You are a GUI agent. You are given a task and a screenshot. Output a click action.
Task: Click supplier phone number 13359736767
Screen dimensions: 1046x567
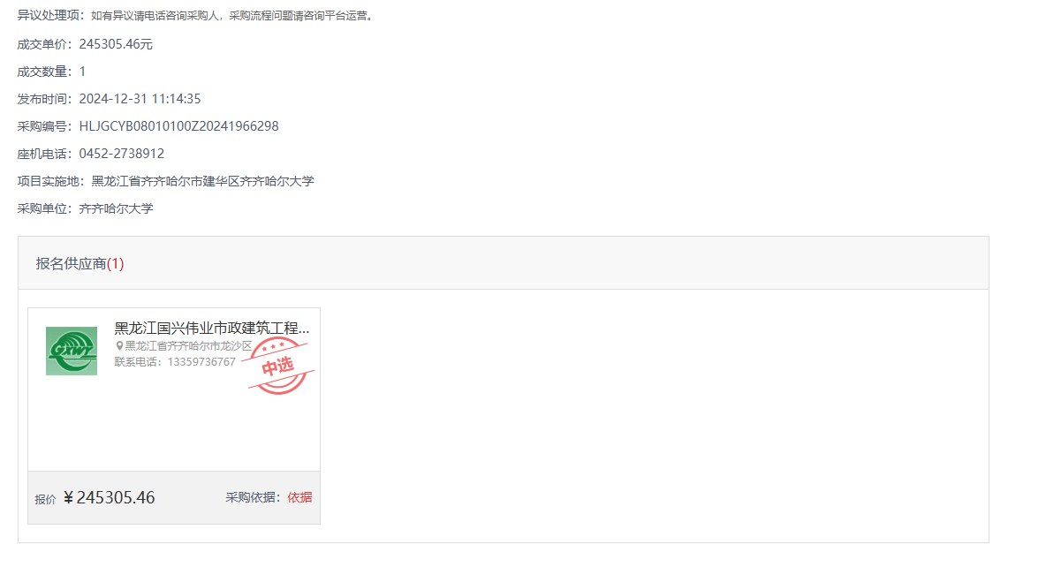point(201,362)
